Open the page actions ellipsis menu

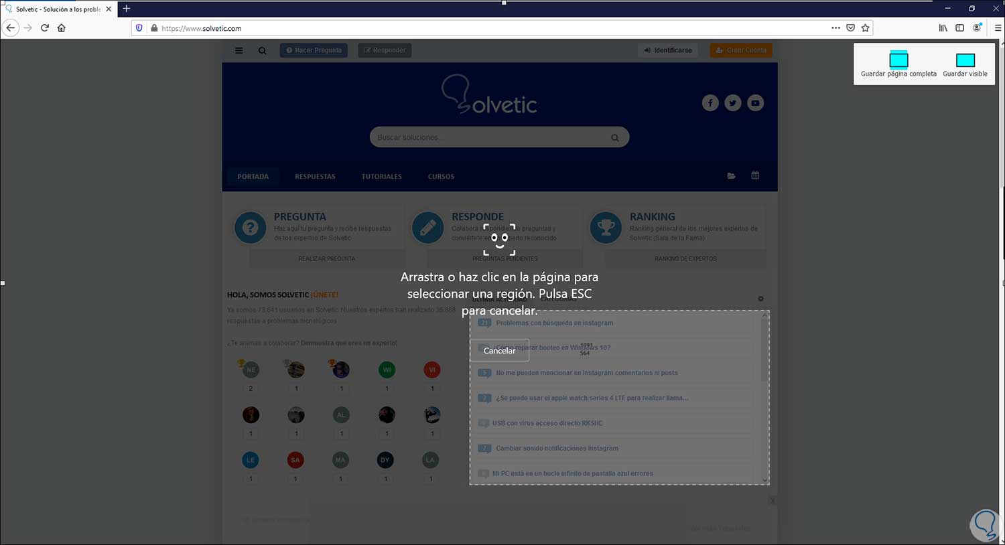835,27
